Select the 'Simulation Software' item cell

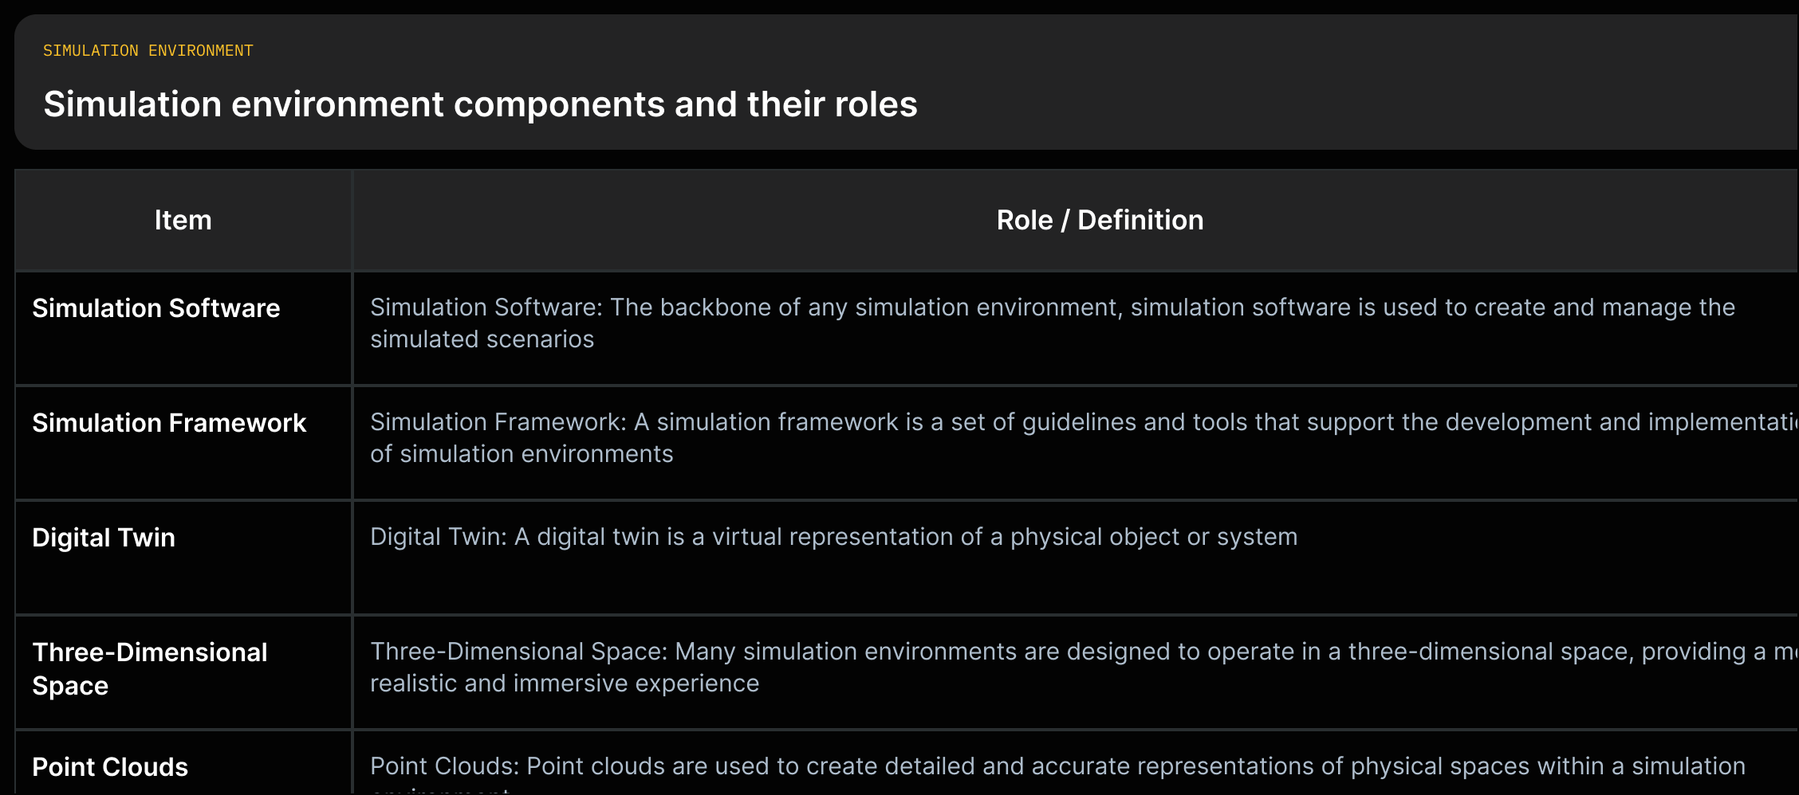(x=183, y=329)
